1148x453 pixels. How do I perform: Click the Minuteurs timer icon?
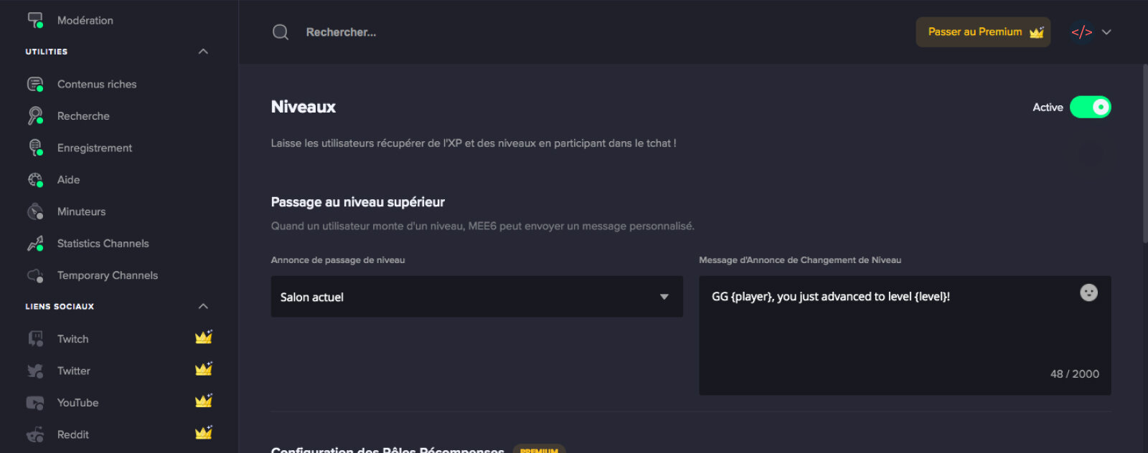pyautogui.click(x=35, y=211)
